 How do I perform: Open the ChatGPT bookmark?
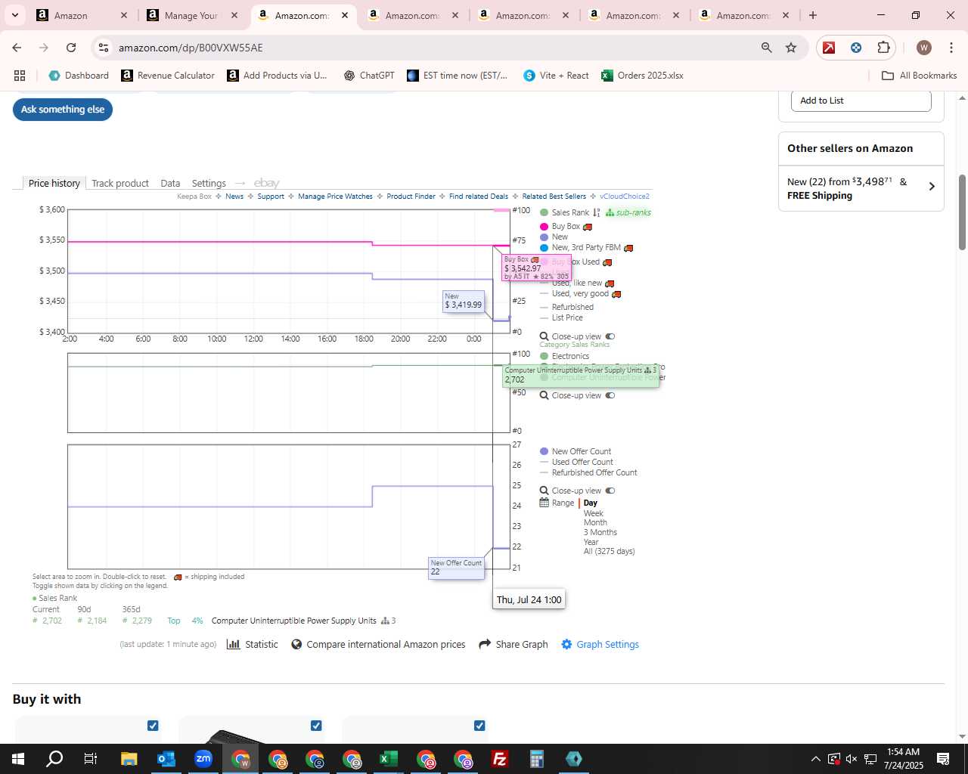pyautogui.click(x=369, y=76)
